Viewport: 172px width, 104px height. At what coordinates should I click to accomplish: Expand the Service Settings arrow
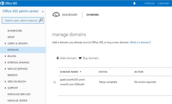[5, 69]
